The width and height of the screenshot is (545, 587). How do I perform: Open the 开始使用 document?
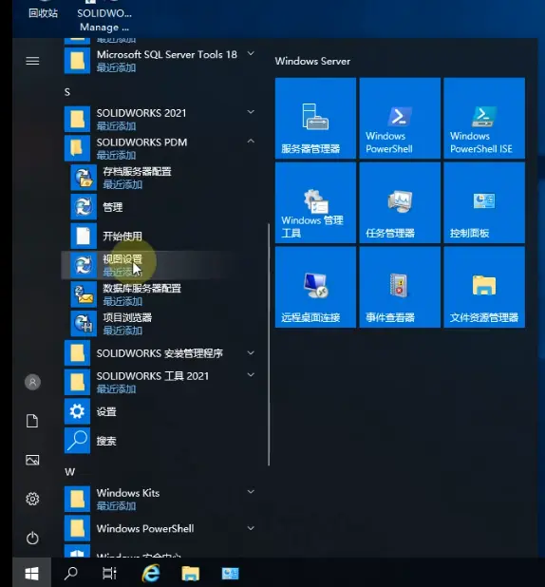160,236
